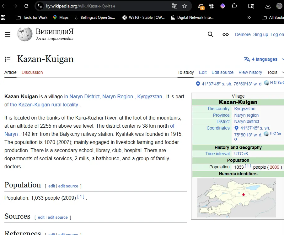Open the appearance glasses icon
The height and width of the screenshot is (235, 284).
225,34
